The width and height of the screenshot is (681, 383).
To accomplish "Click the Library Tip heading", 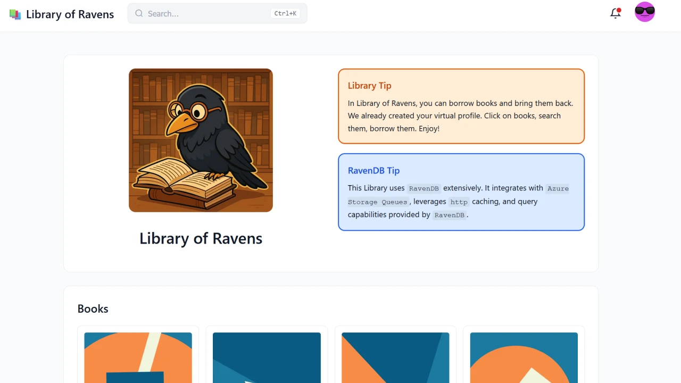I will pyautogui.click(x=370, y=86).
